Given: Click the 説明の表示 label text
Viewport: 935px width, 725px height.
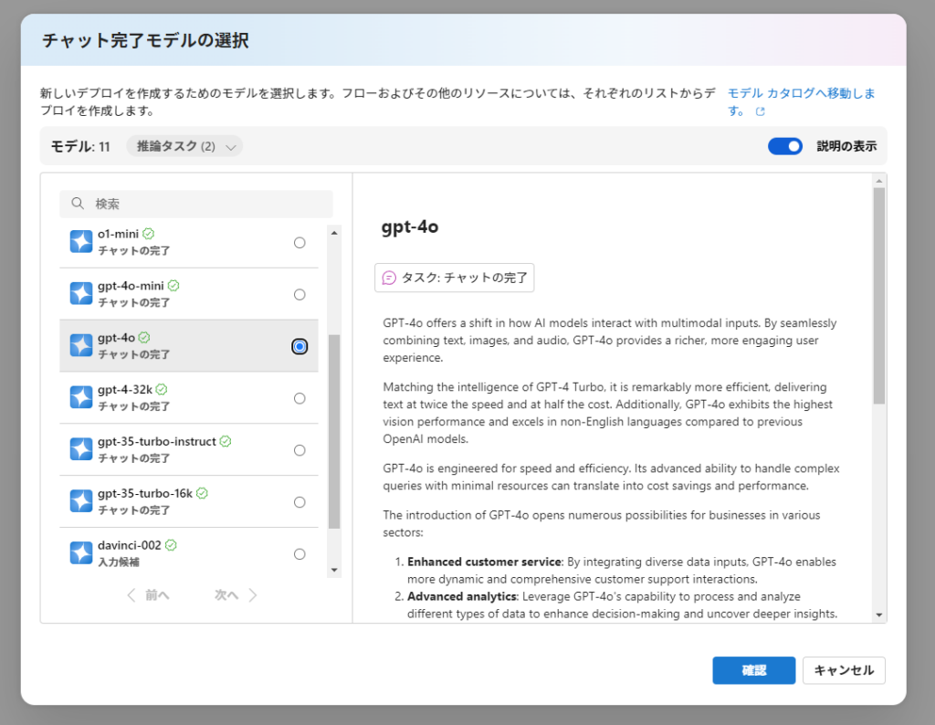Looking at the screenshot, I should (846, 146).
